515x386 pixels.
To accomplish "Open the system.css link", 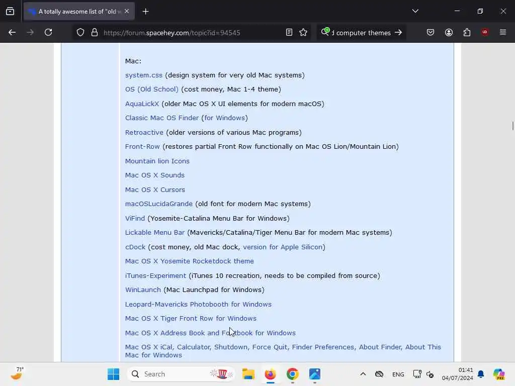I will 143,75.
